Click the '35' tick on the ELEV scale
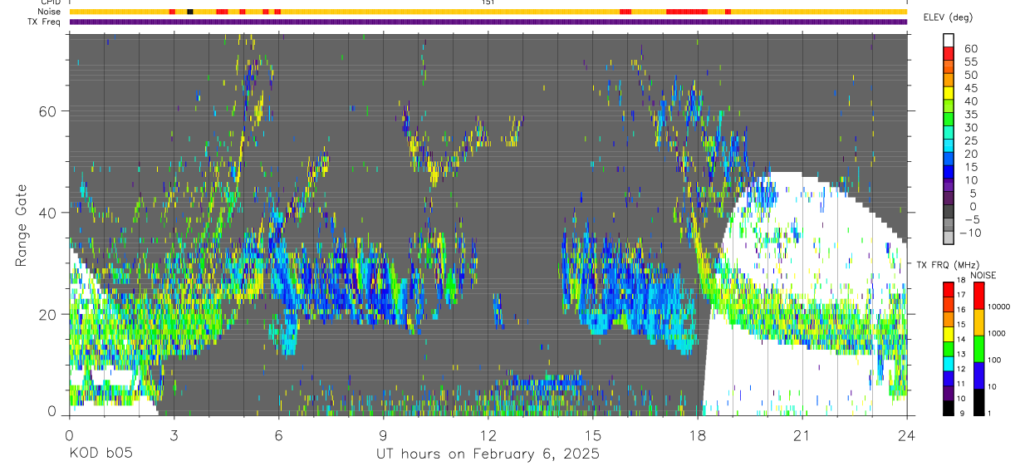Image resolution: width=1020 pixels, height=471 pixels. click(969, 114)
